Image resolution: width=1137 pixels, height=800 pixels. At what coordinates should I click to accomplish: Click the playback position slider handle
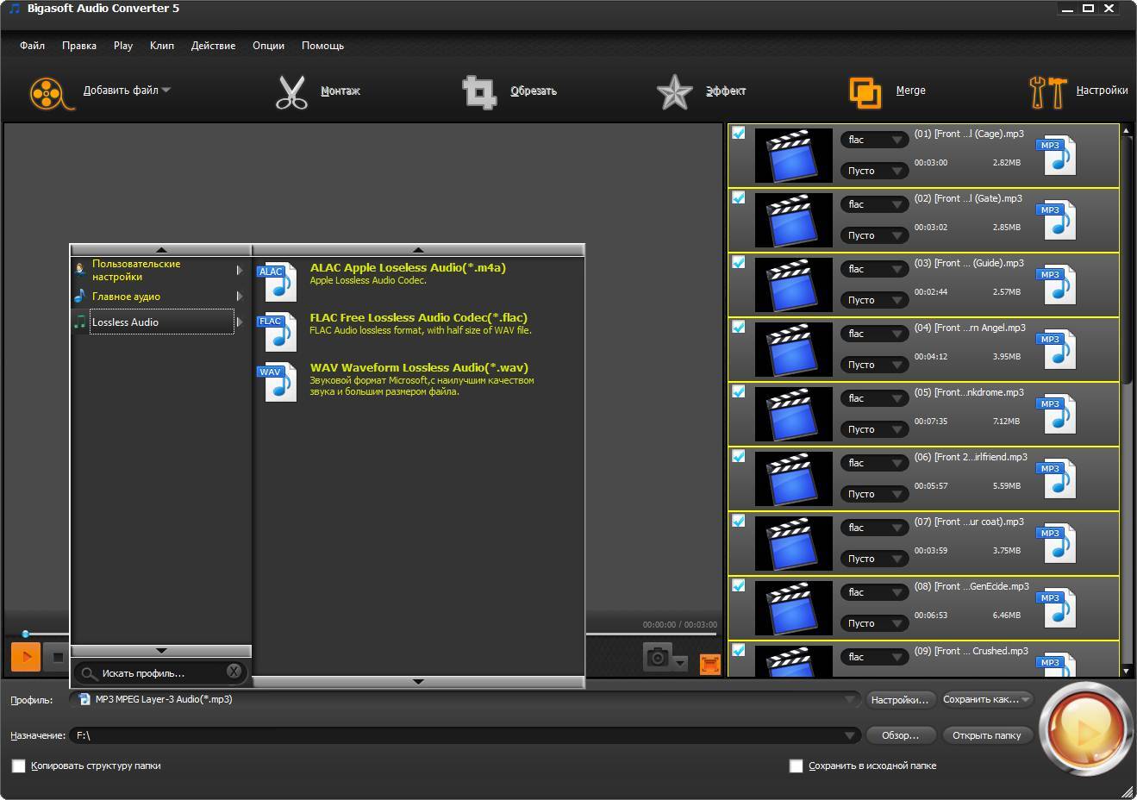coord(25,634)
